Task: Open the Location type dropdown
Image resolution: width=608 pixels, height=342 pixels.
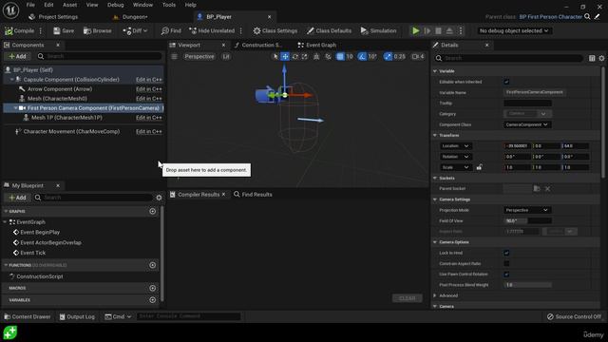Action: tap(455, 145)
